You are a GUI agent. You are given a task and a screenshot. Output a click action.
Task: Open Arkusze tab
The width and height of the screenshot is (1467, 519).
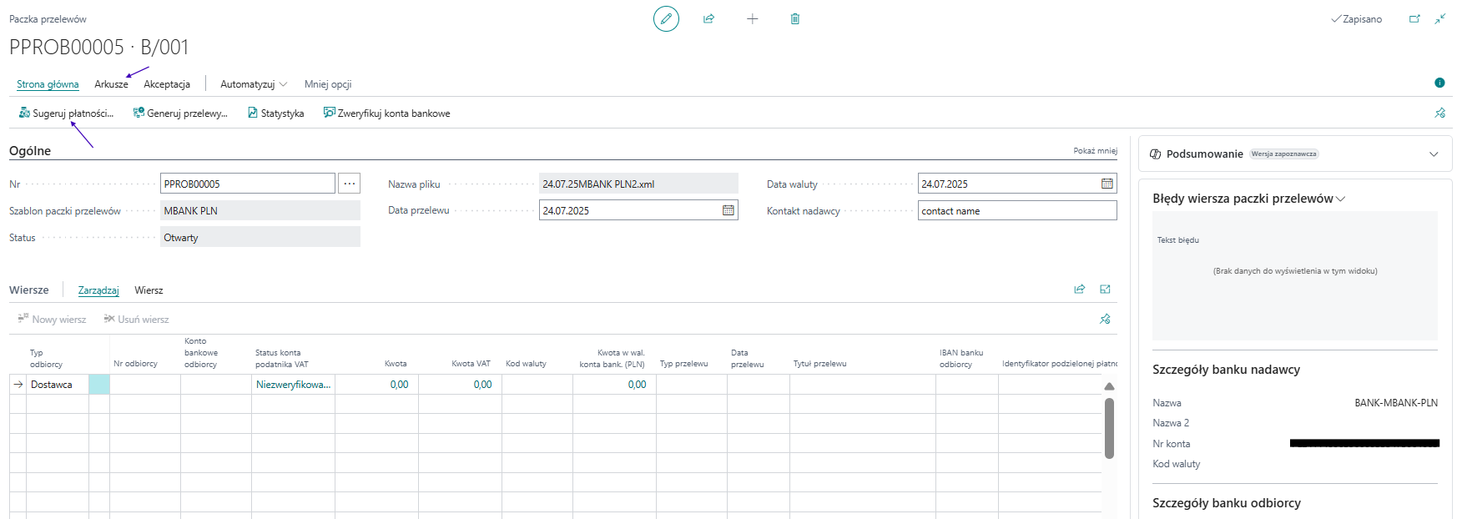(111, 84)
